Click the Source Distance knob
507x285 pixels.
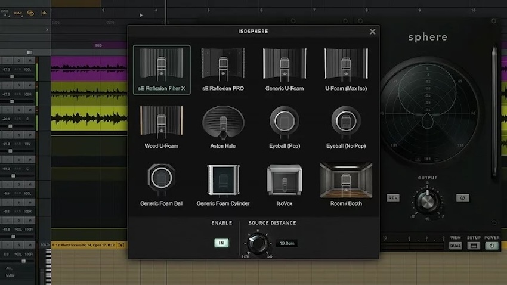coord(257,242)
